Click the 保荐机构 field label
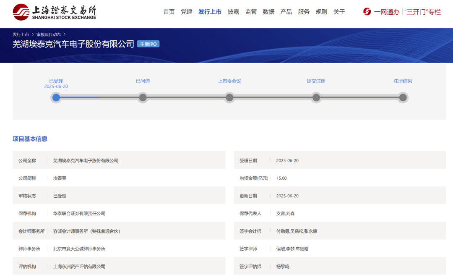Screen dimensions: 453x280 click(27, 214)
